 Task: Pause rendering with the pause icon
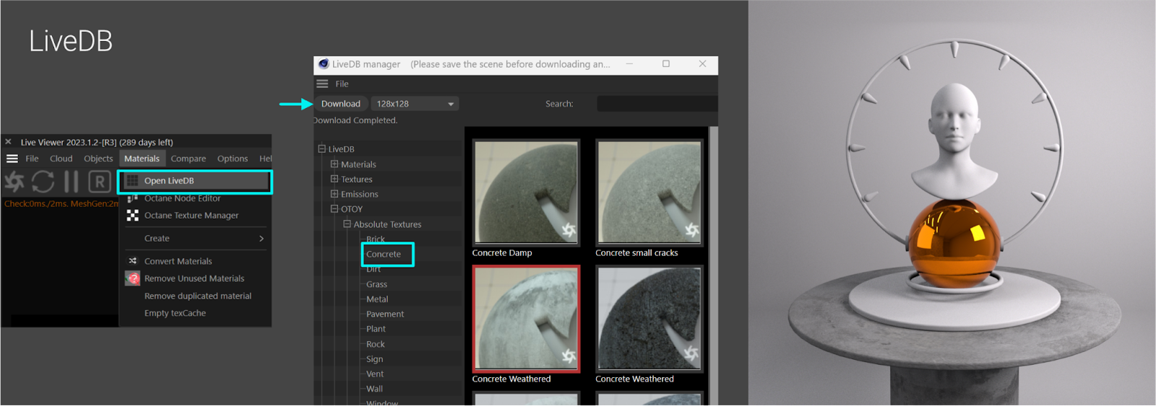point(71,182)
